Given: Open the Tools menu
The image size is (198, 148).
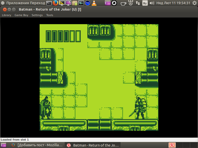Looking at the screenshot, I should (49, 15).
